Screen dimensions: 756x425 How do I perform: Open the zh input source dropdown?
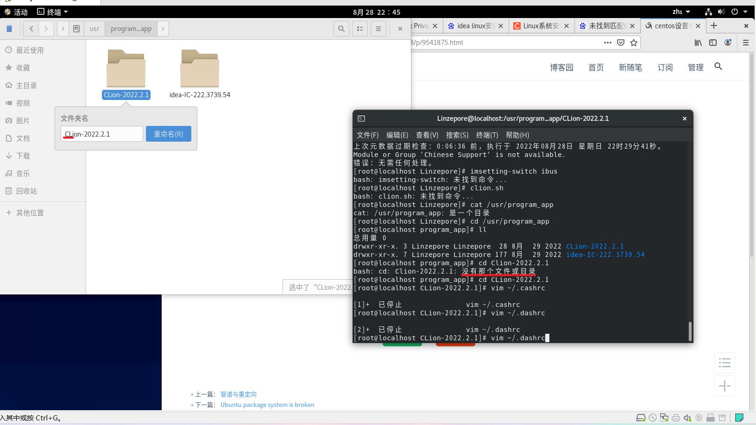click(681, 12)
